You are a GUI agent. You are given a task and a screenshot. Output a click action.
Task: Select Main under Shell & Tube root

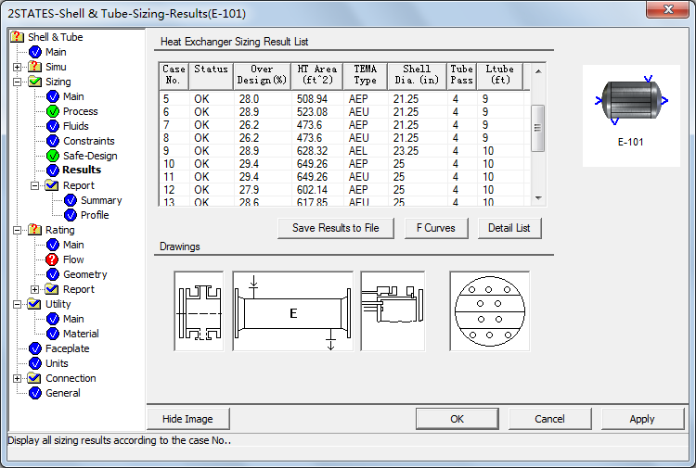[56, 52]
